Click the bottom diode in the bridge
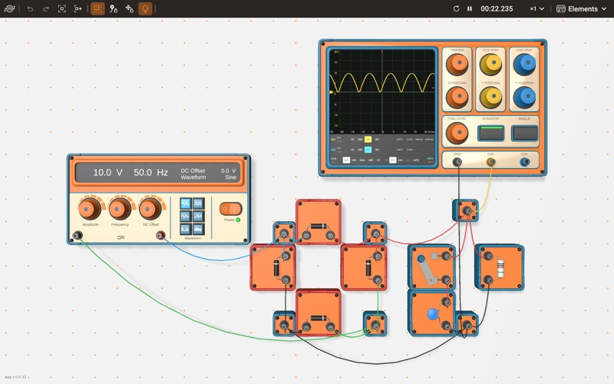The width and height of the screenshot is (614, 384). pos(319,313)
